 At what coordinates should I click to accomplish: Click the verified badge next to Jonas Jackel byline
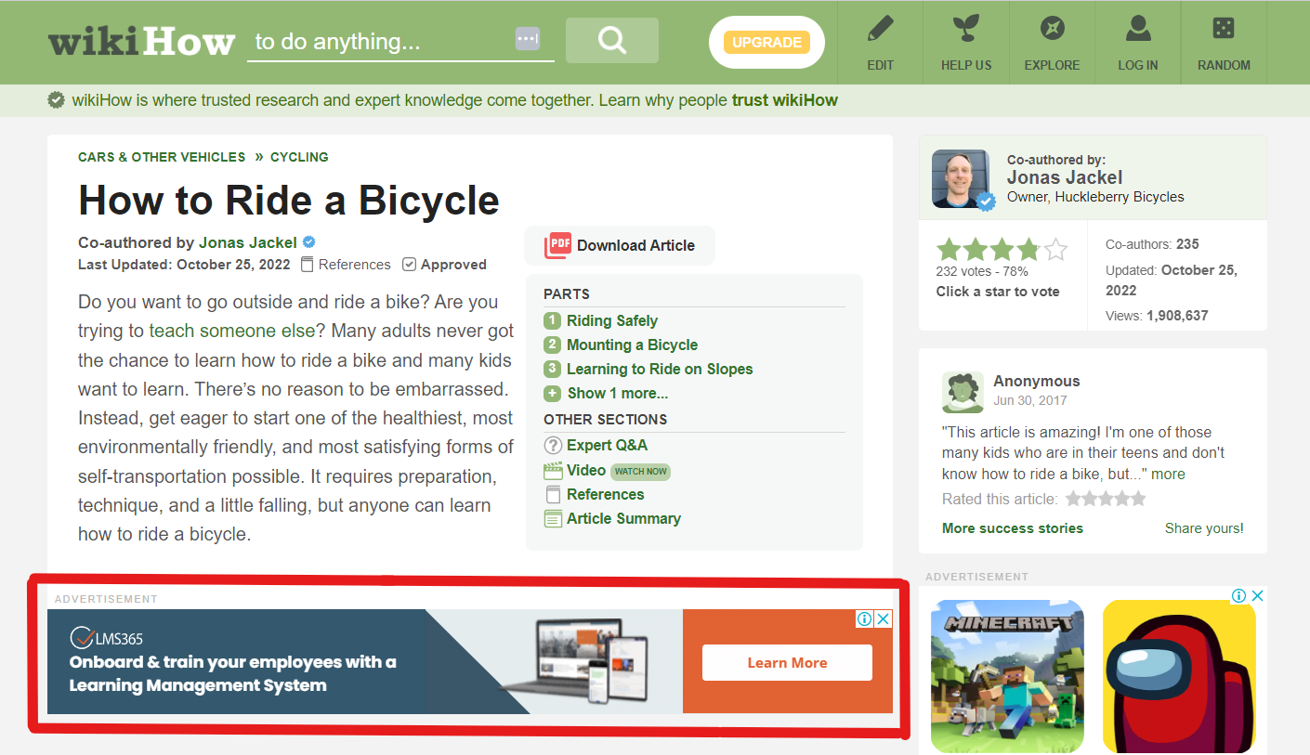click(308, 243)
